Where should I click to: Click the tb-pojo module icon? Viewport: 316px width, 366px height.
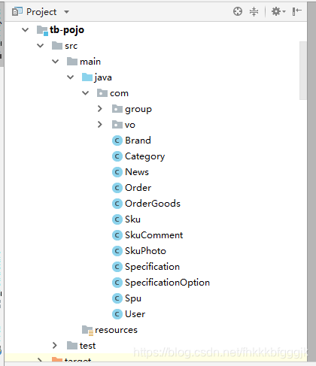tap(42, 31)
